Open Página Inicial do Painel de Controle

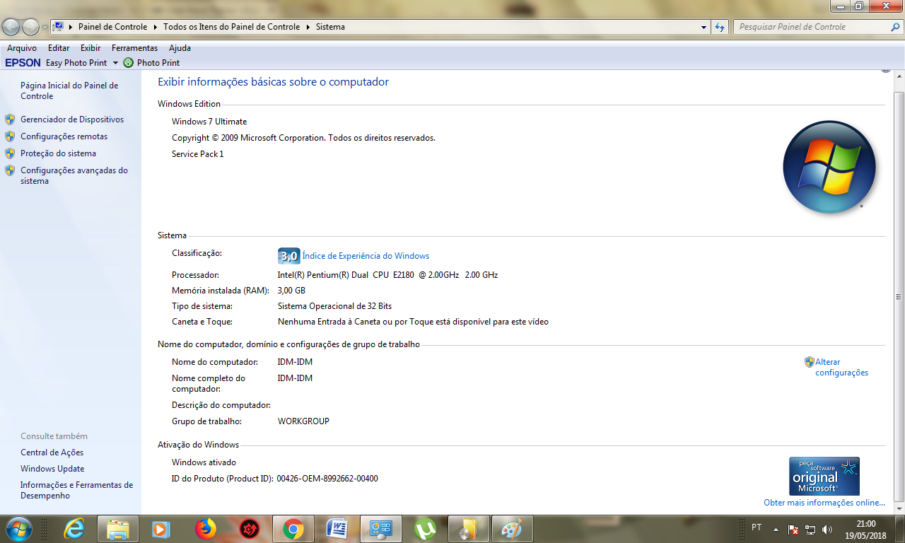[x=69, y=90]
